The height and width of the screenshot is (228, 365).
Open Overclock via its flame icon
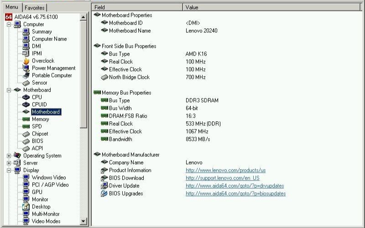(x=26, y=61)
